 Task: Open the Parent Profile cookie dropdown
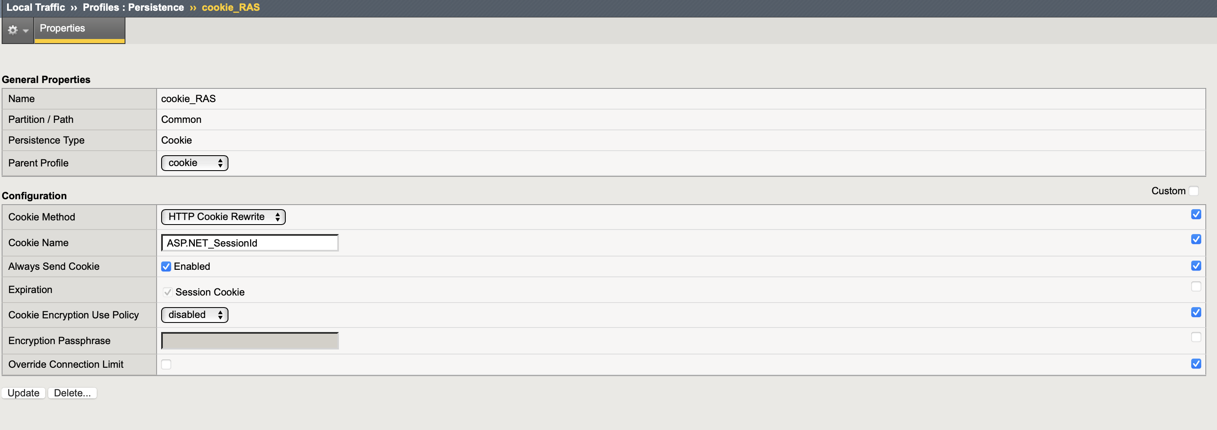(195, 163)
